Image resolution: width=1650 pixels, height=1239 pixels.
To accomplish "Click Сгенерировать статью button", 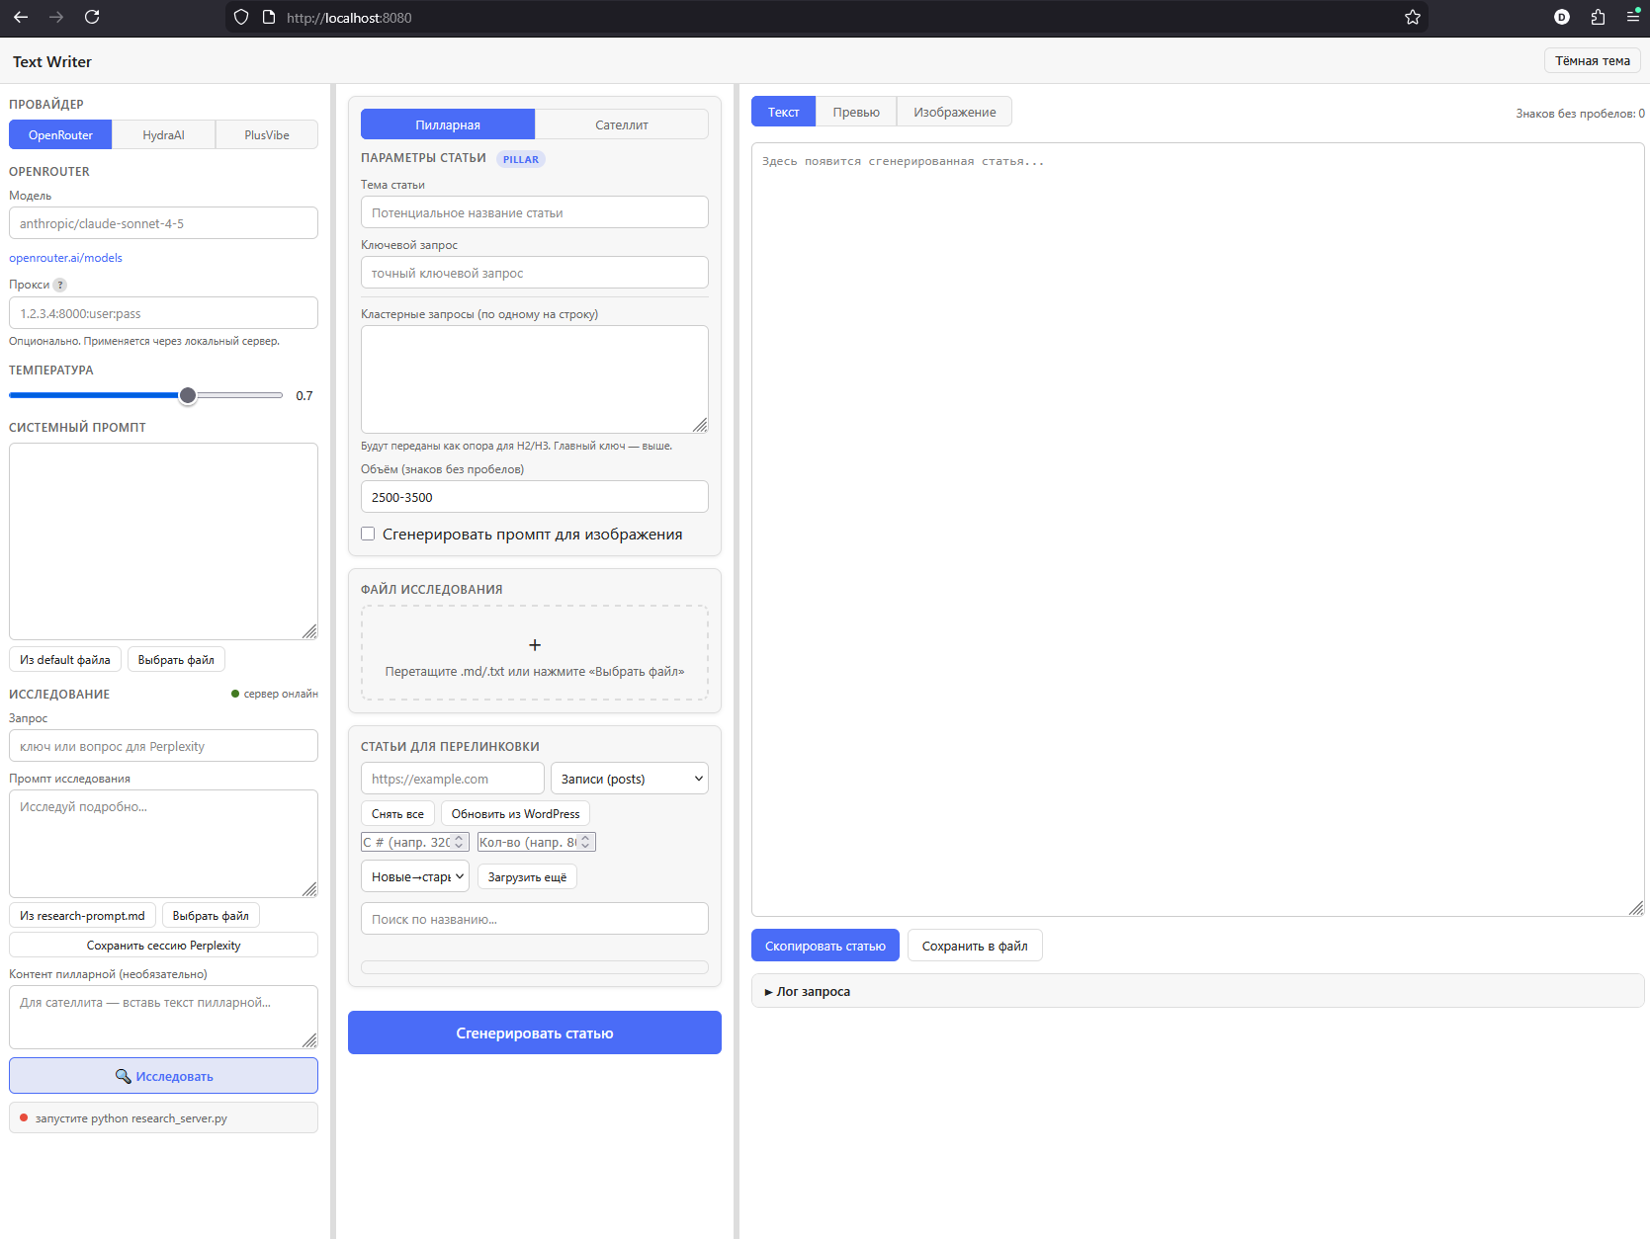I will (x=535, y=1032).
